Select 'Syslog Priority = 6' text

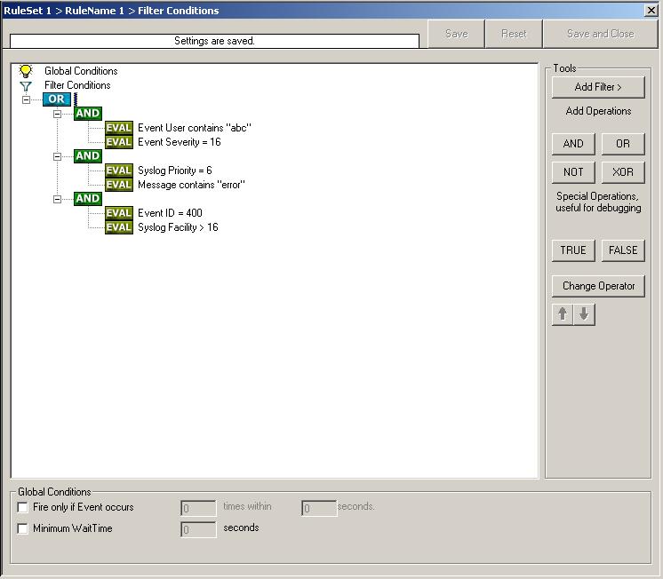coord(175,171)
